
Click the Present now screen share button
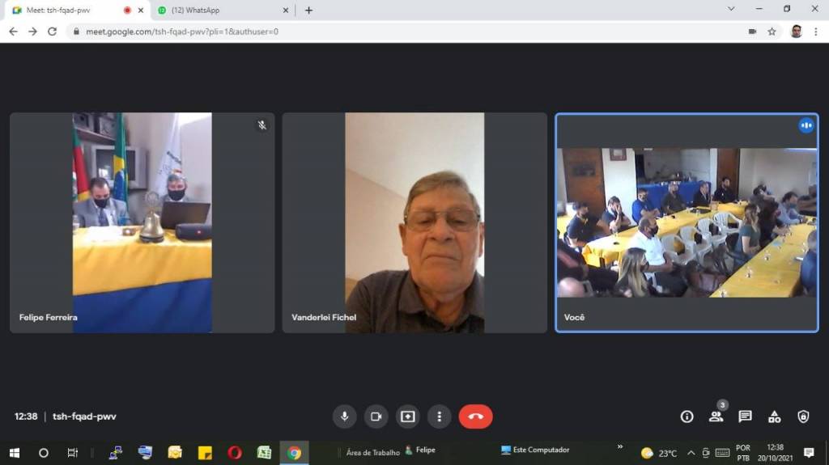point(407,416)
